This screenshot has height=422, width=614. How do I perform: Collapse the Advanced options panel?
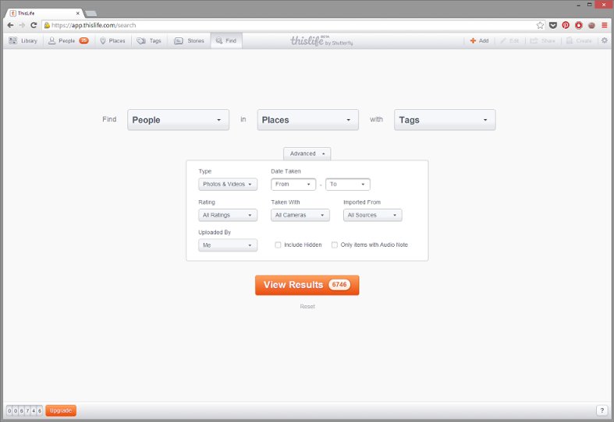[307, 153]
